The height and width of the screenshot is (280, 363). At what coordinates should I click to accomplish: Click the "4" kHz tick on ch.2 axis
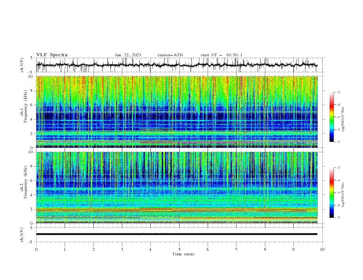(x=33, y=195)
